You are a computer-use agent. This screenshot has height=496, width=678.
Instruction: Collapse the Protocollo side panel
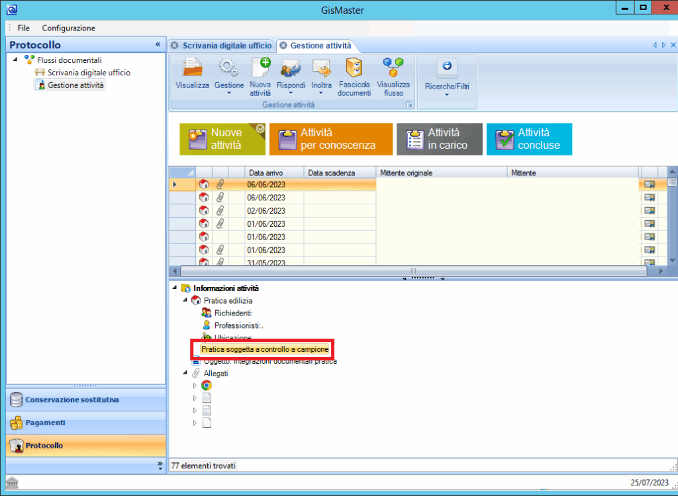coord(158,44)
